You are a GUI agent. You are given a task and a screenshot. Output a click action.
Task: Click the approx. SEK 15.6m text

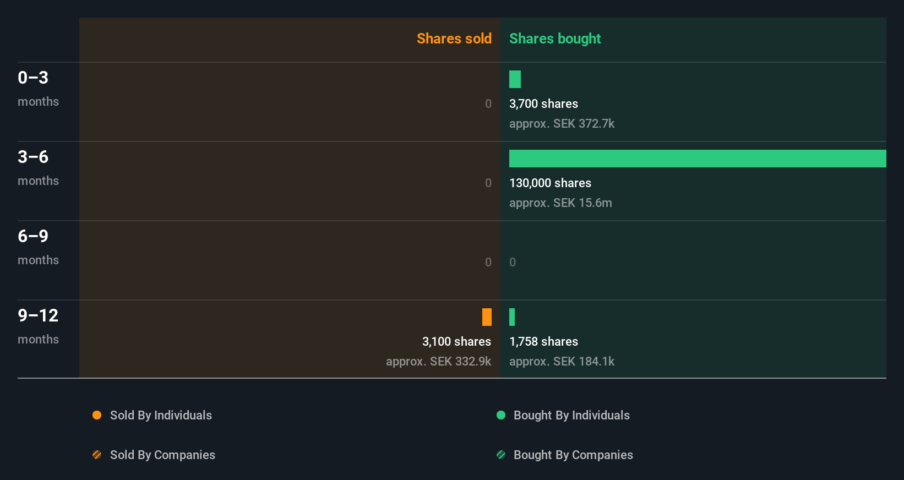point(560,203)
